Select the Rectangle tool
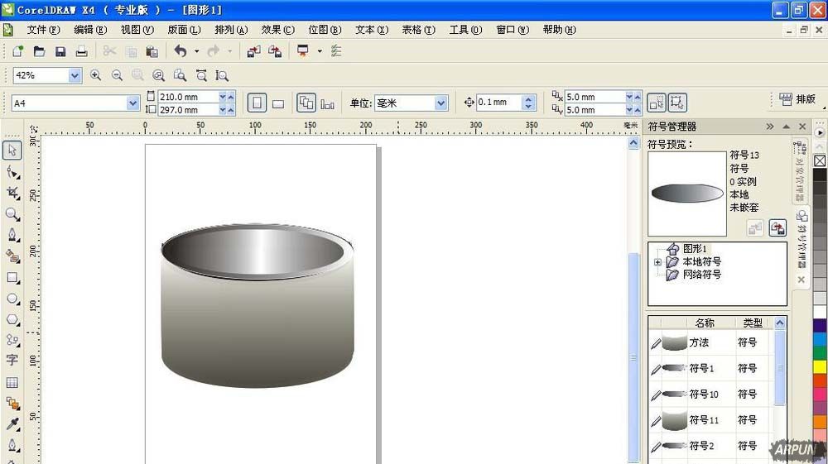This screenshot has height=464, width=828. pos(12,278)
